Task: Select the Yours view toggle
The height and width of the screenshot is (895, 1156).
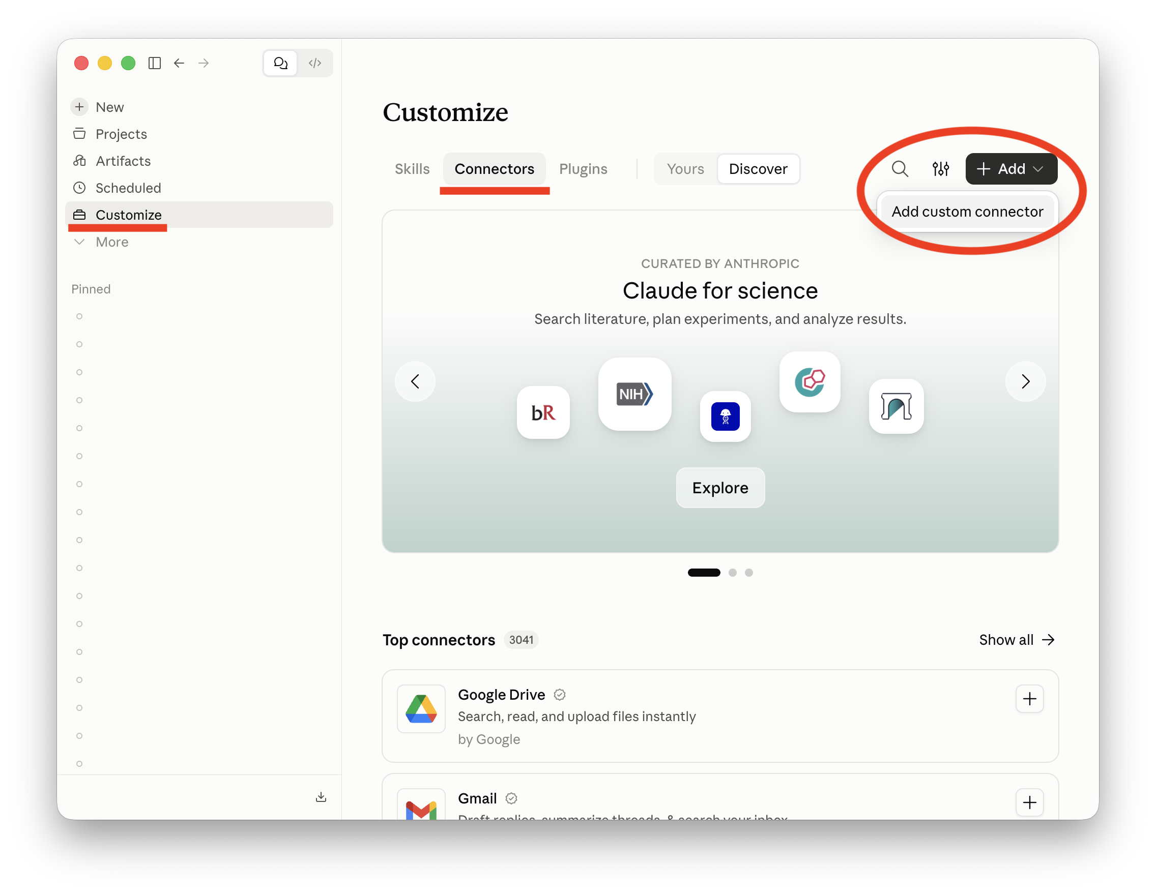Action: [685, 169]
